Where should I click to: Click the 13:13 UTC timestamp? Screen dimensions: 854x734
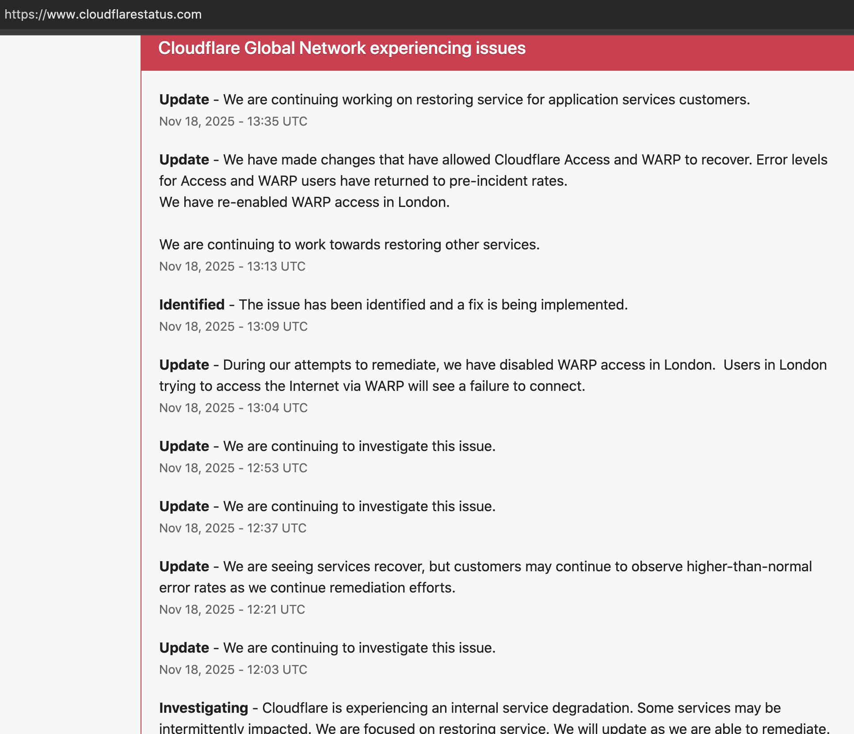[x=232, y=266]
